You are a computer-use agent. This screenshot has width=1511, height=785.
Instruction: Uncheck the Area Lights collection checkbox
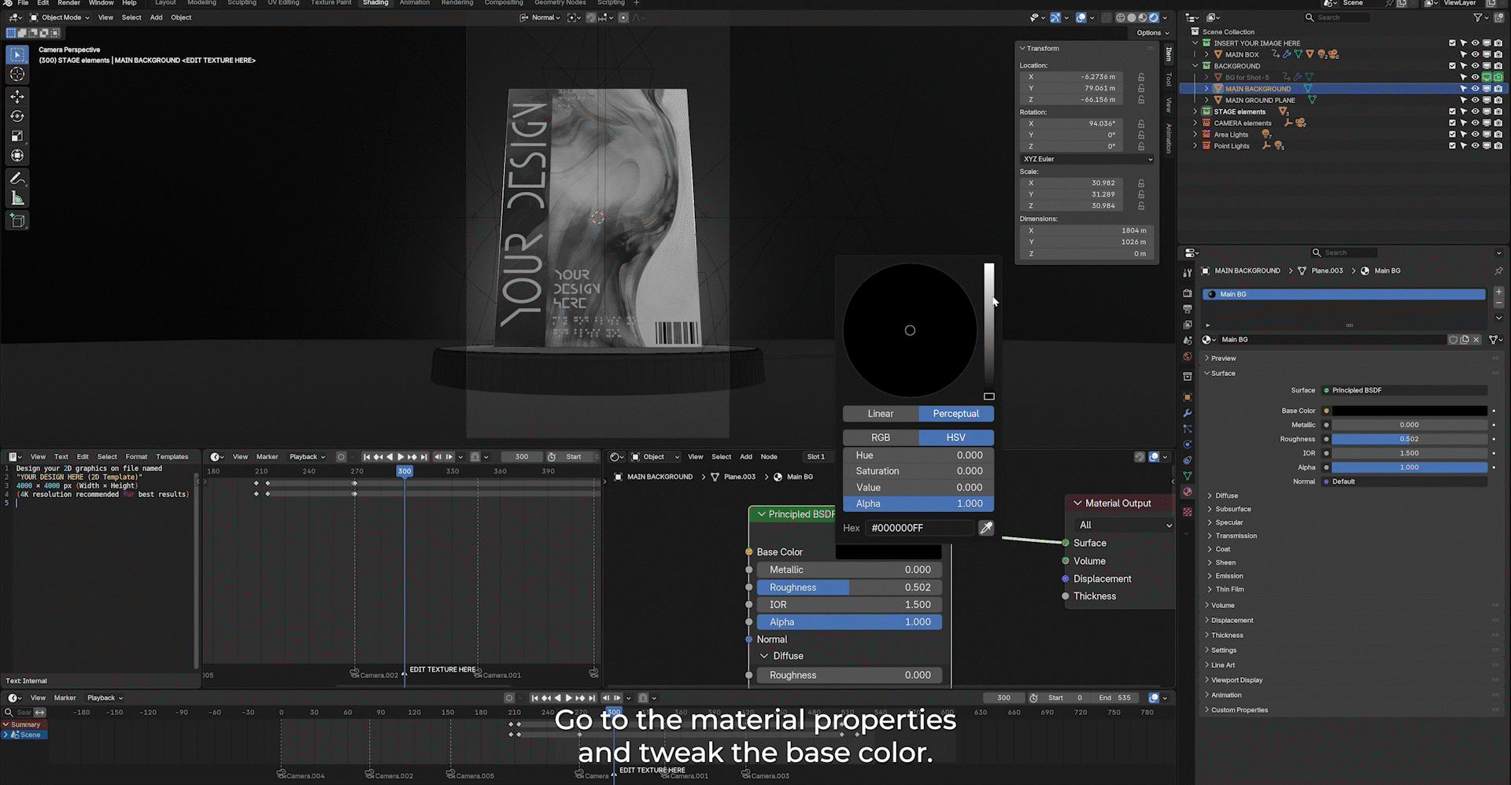coord(1452,135)
